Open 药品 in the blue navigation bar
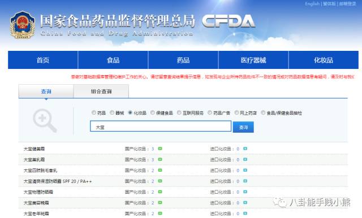The image size is (362, 218). [x=183, y=60]
